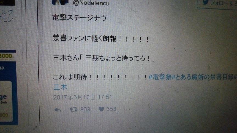Click the gray sidebar text above banner
Image resolution: width=237 pixels, height=133 pixels.
(x=7, y=16)
